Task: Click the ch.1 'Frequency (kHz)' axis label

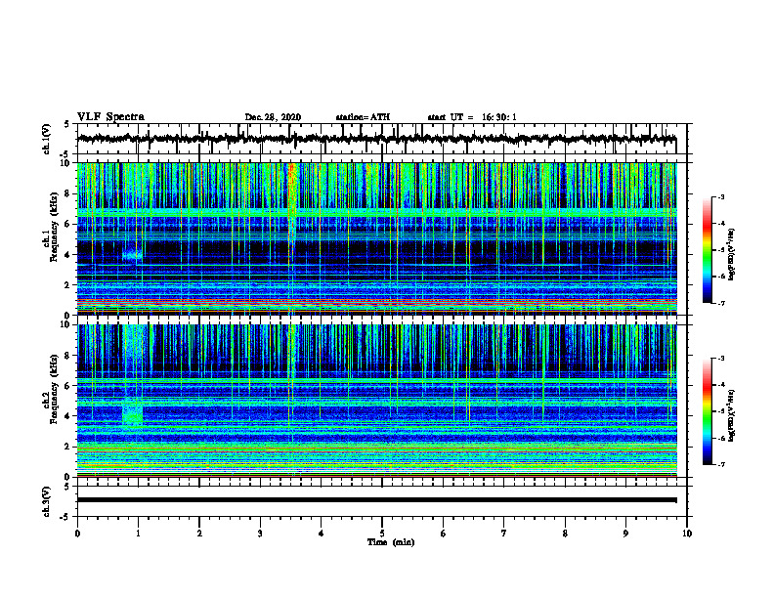Action: pyautogui.click(x=53, y=227)
